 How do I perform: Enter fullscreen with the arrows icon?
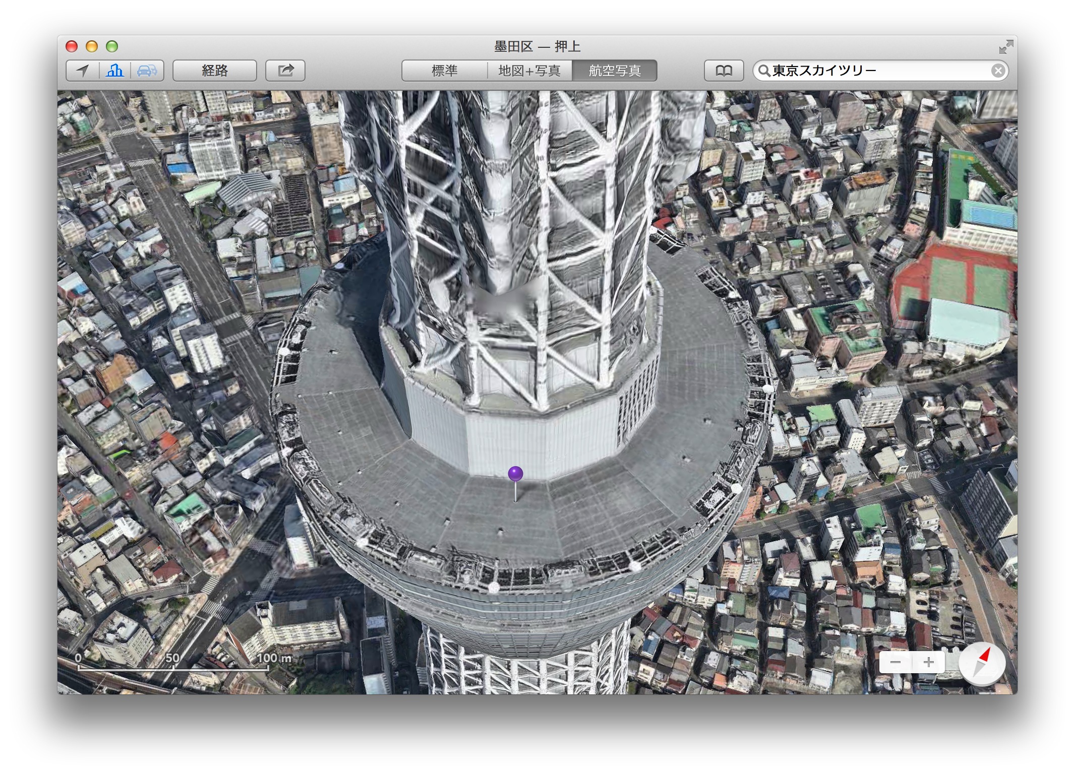[x=1005, y=47]
